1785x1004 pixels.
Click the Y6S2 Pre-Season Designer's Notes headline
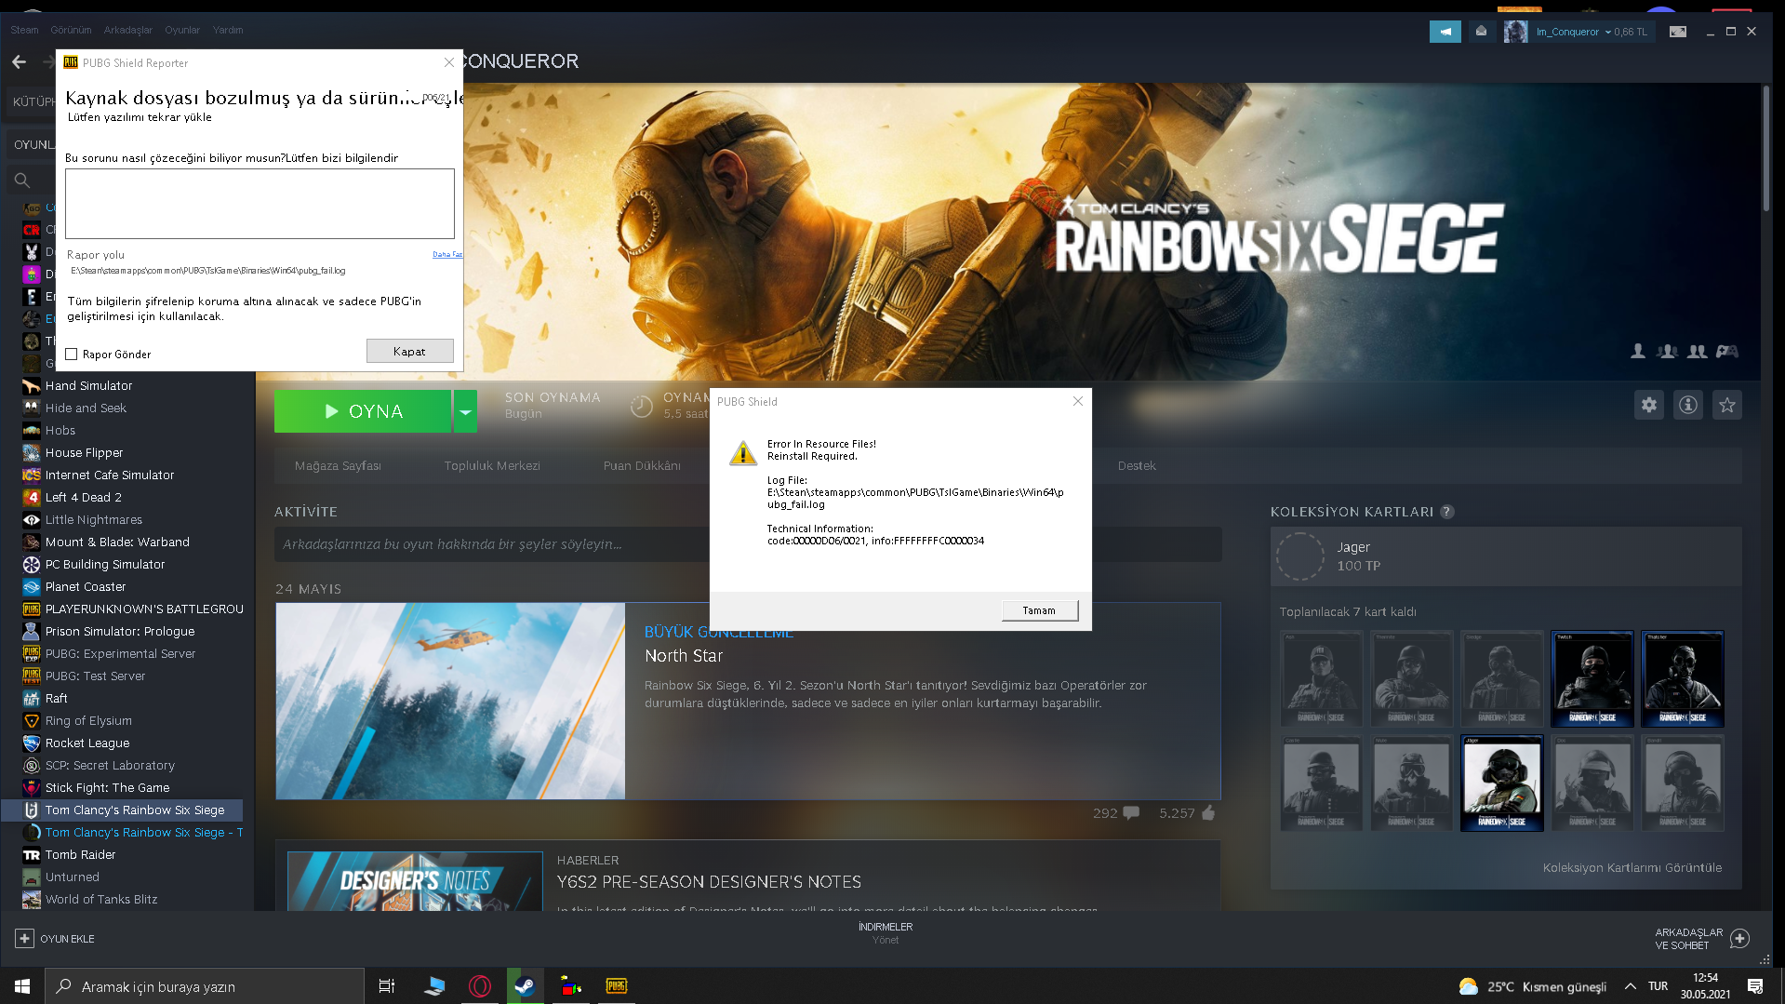[x=709, y=882]
